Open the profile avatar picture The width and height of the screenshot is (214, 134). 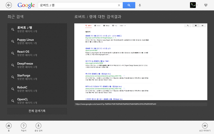193,5
